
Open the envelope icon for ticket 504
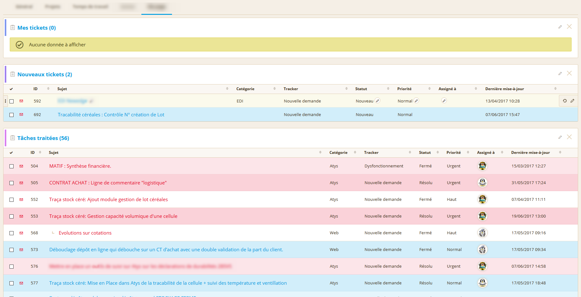[x=21, y=166]
